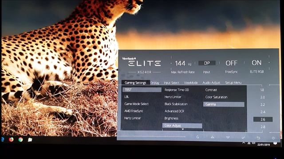The width and height of the screenshot is (284, 159).
Task: Open the AMD FreeSync option
Action: point(134,111)
